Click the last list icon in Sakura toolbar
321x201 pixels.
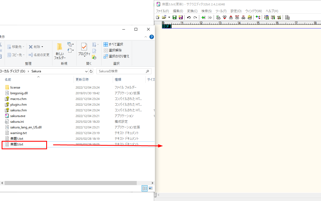(287, 17)
